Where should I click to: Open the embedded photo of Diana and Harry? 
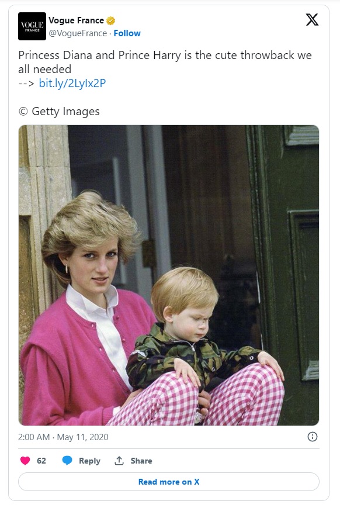click(x=169, y=275)
